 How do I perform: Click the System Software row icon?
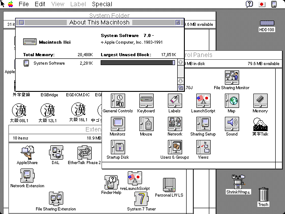[26, 63]
